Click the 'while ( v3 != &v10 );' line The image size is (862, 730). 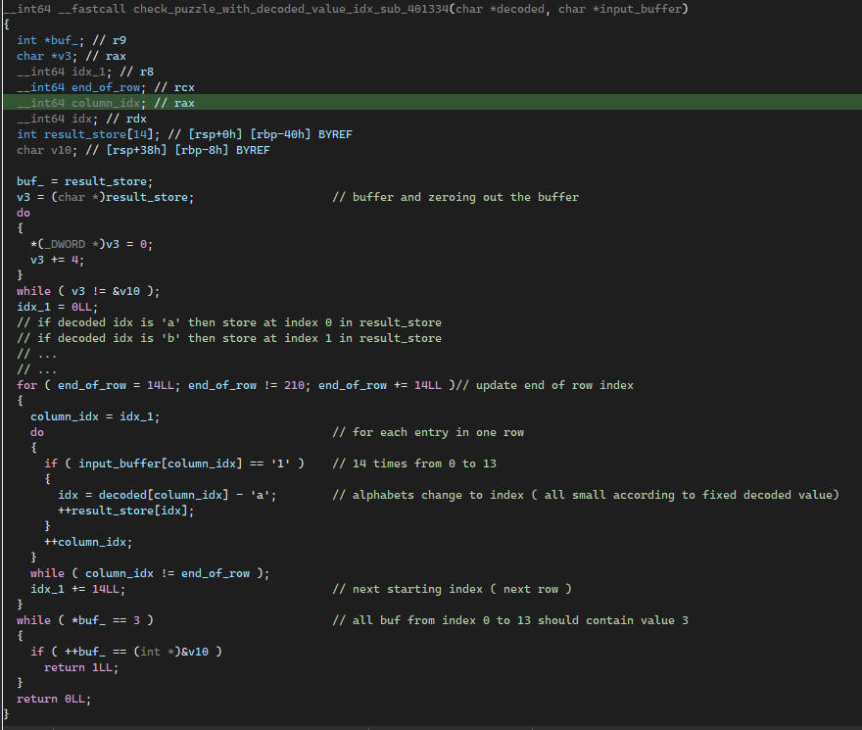point(88,291)
